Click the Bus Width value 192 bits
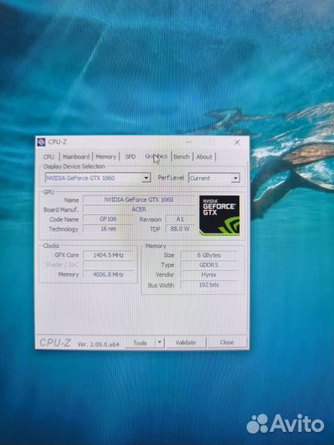Screen dimensions: 334x445 coord(209,284)
